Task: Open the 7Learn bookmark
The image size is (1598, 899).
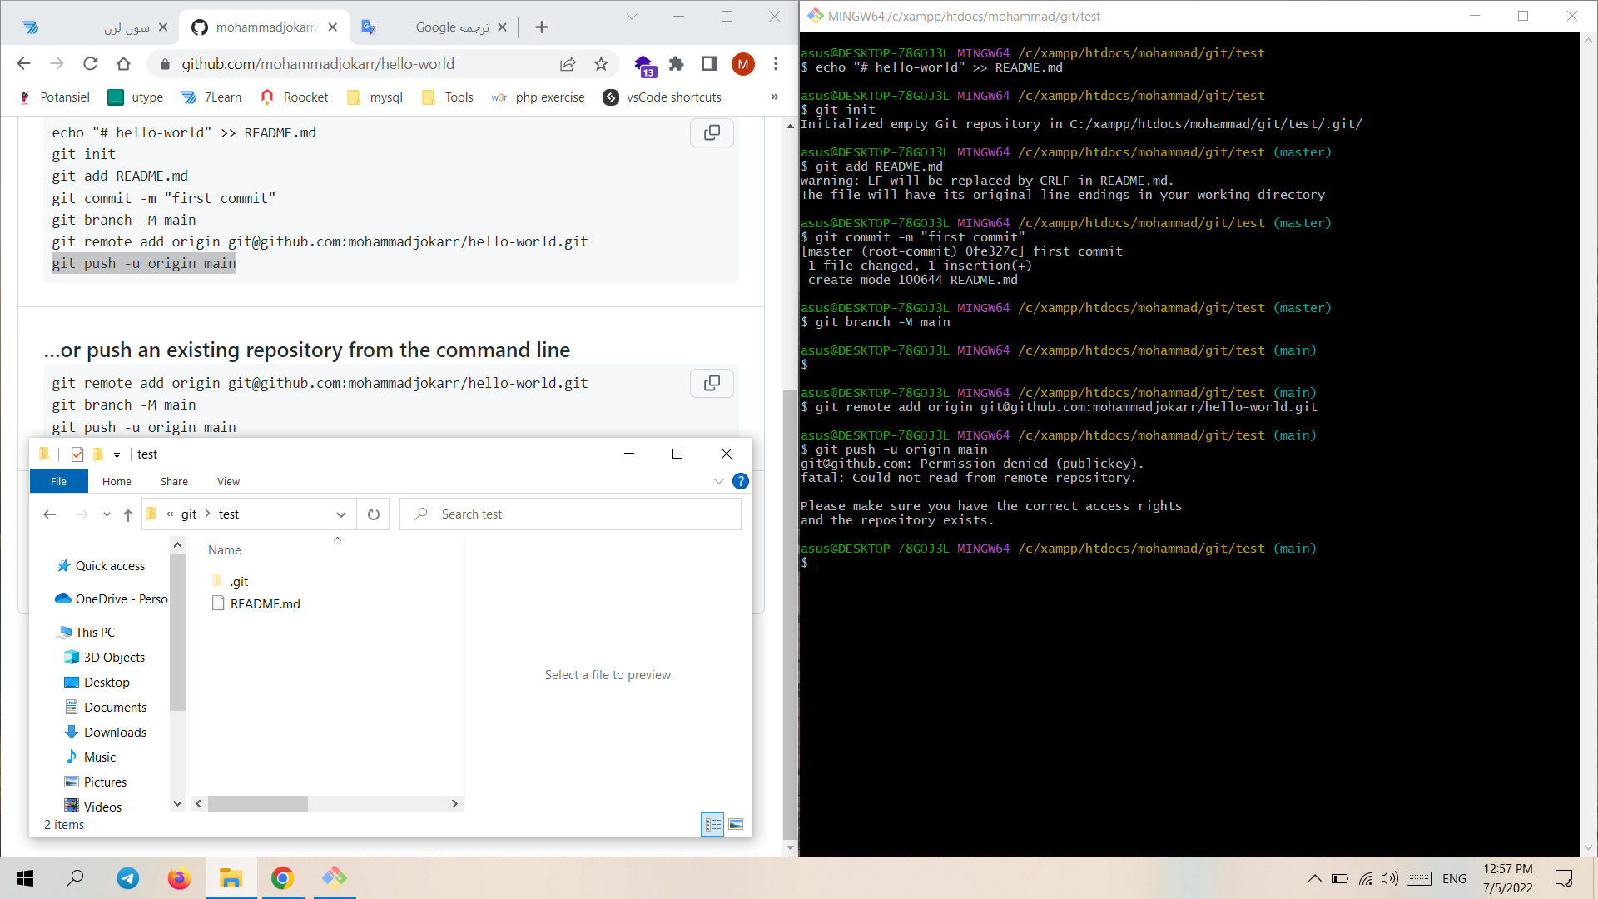Action: click(x=211, y=97)
